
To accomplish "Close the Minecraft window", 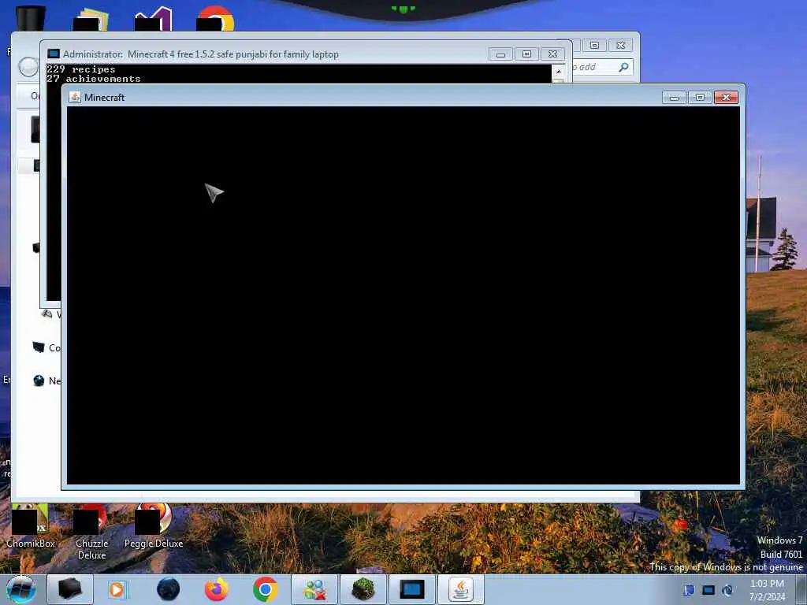I will tap(726, 97).
